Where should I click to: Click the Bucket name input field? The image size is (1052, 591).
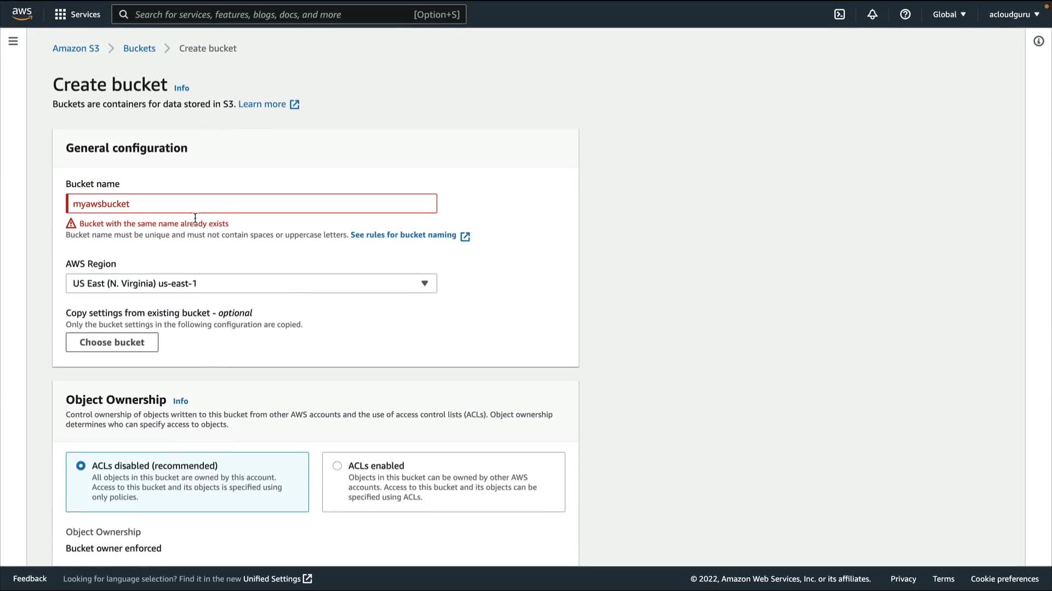click(251, 204)
